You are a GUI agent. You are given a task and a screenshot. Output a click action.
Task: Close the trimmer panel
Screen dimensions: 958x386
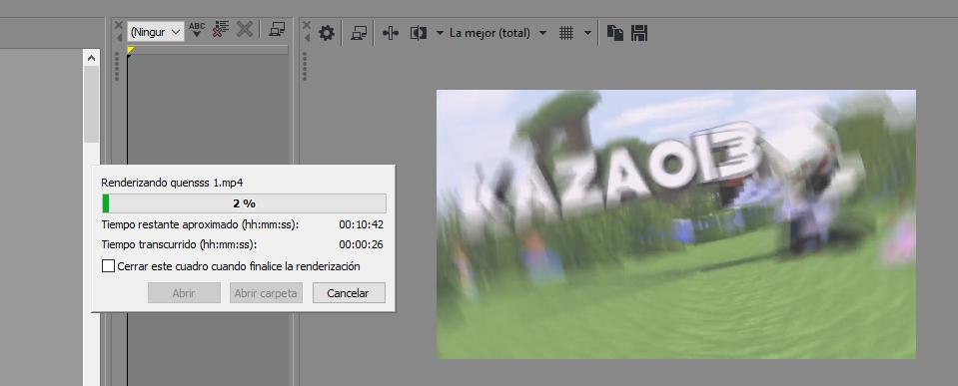119,24
